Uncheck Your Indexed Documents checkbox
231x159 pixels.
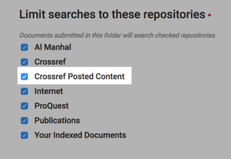[x=25, y=135]
